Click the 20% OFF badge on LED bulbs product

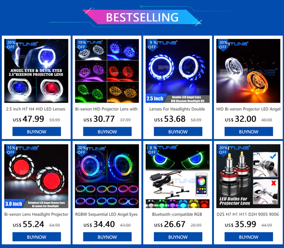pyautogui.click(x=223, y=150)
